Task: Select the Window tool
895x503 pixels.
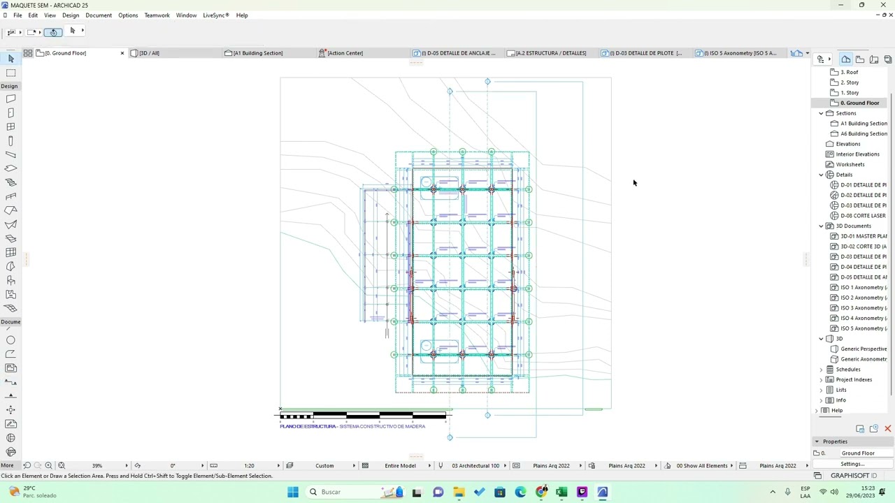Action: [x=10, y=127]
